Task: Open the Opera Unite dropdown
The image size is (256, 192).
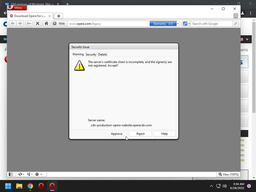Action: (30, 174)
